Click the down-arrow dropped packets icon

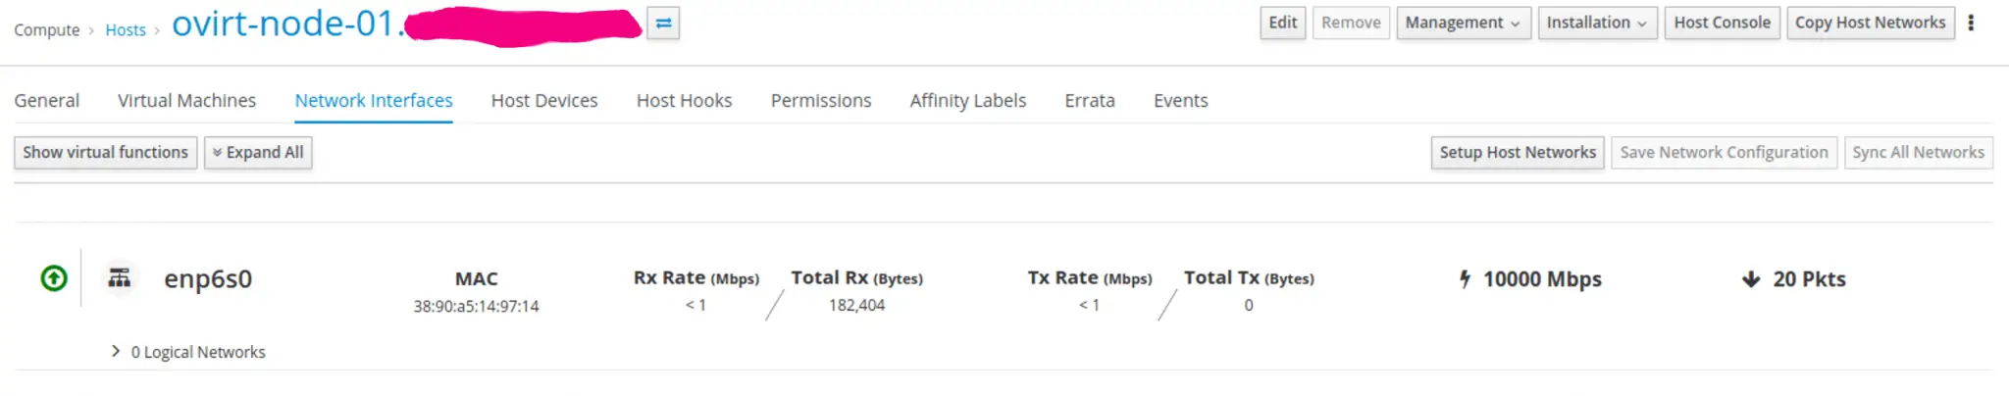[x=1751, y=279]
